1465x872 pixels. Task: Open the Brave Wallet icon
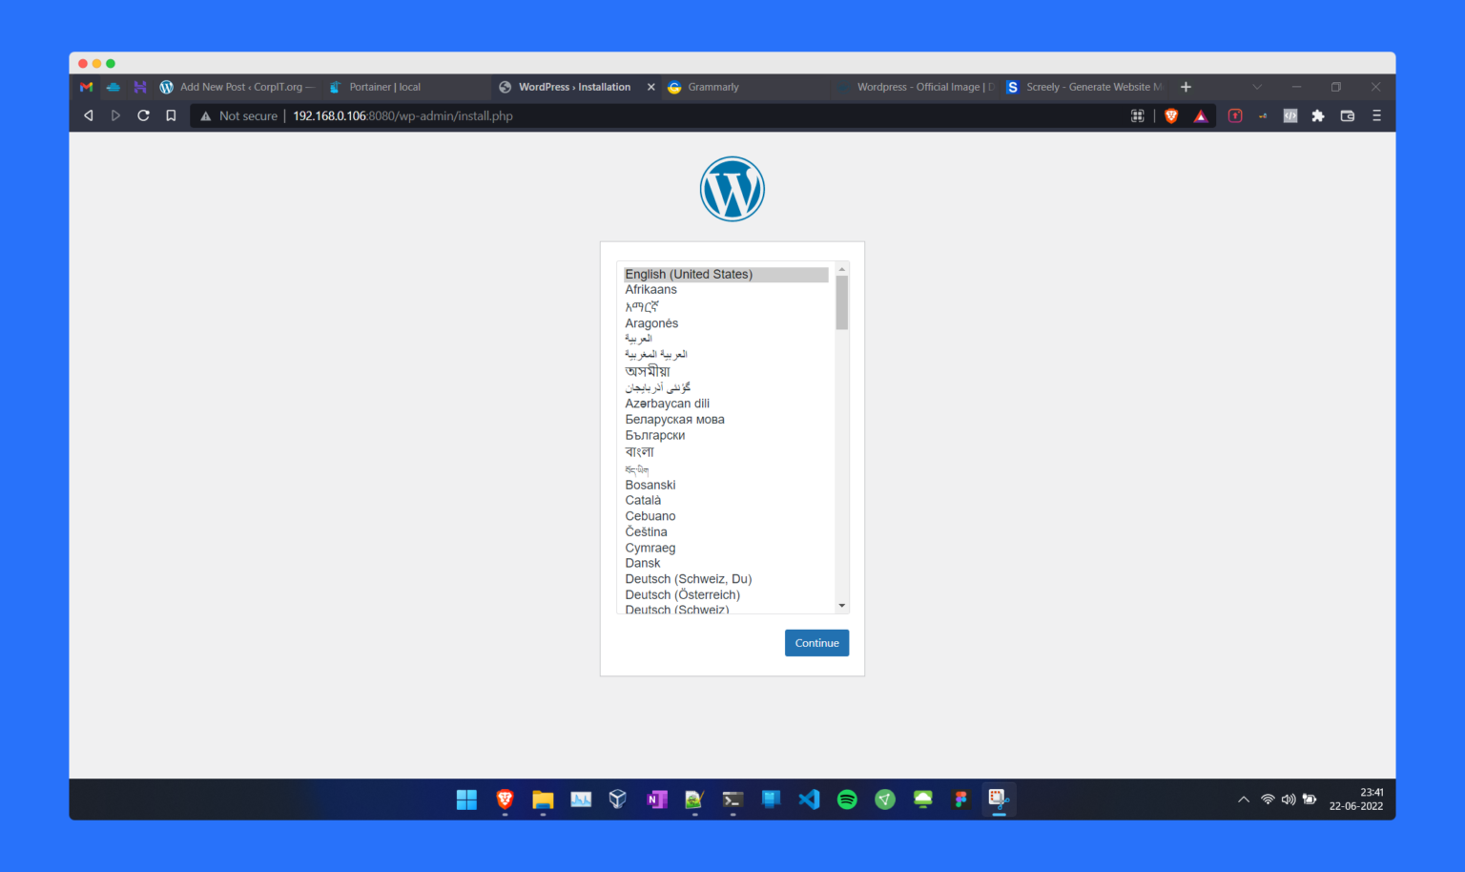[1347, 115]
